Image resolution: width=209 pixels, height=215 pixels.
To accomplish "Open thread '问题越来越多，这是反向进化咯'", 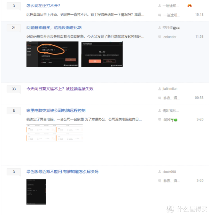I will [54, 28].
